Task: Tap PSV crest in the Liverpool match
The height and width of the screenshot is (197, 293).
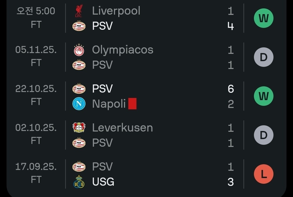Action: (79, 26)
